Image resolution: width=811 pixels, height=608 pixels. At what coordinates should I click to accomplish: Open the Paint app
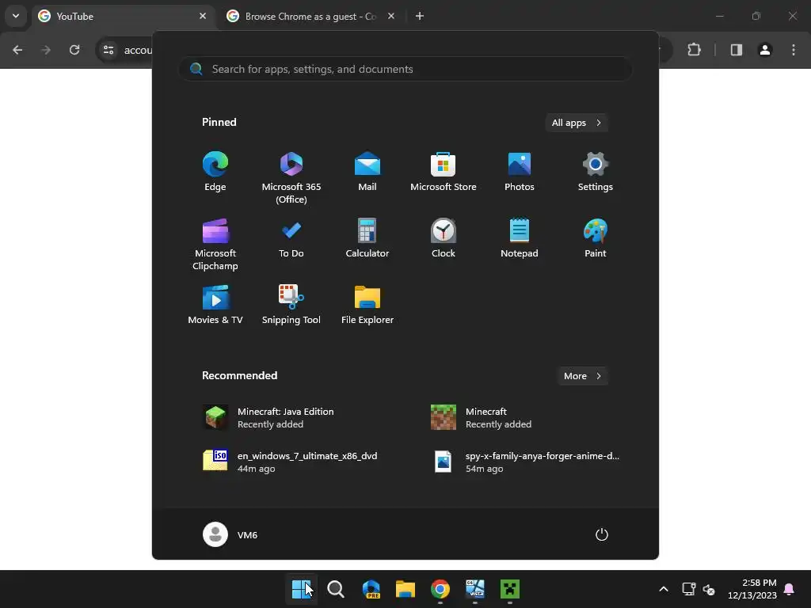[x=596, y=238]
